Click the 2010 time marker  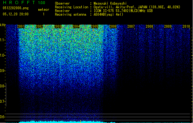(x=186, y=26)
